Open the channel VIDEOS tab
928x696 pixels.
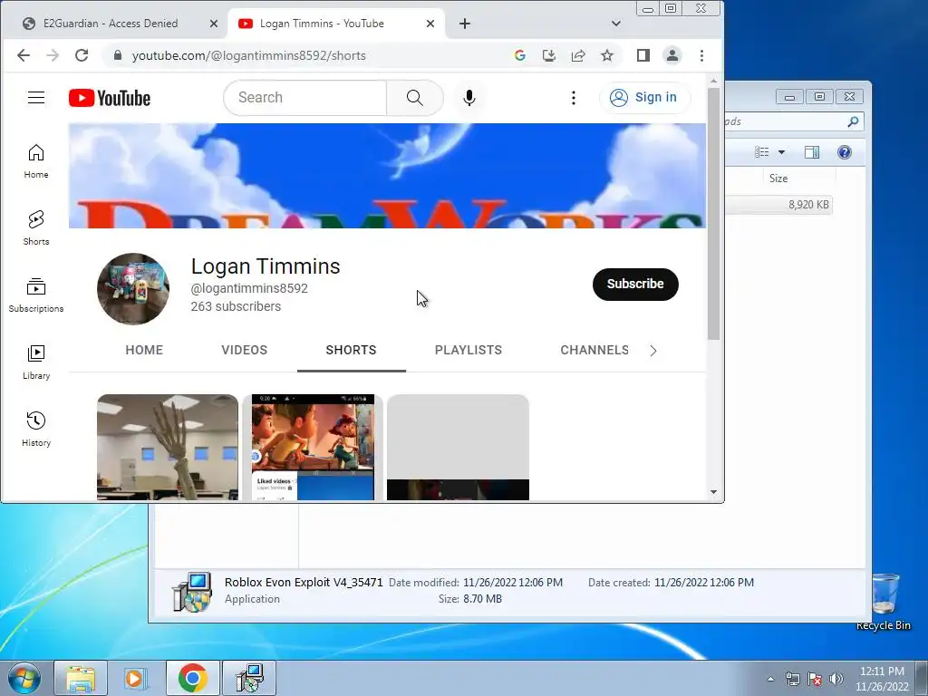(x=245, y=351)
